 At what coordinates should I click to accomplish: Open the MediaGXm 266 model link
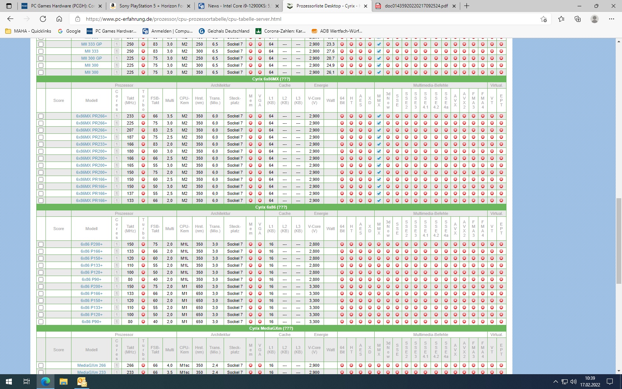(x=91, y=365)
